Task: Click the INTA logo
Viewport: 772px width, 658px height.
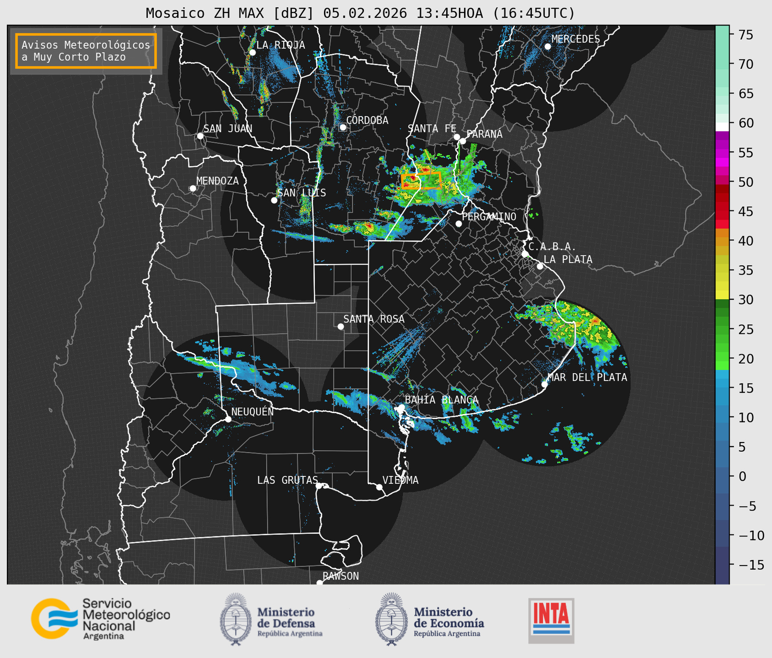Action: click(551, 620)
